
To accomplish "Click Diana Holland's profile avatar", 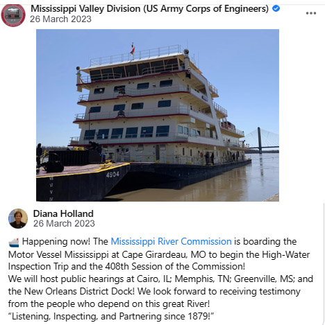I will (x=18, y=218).
